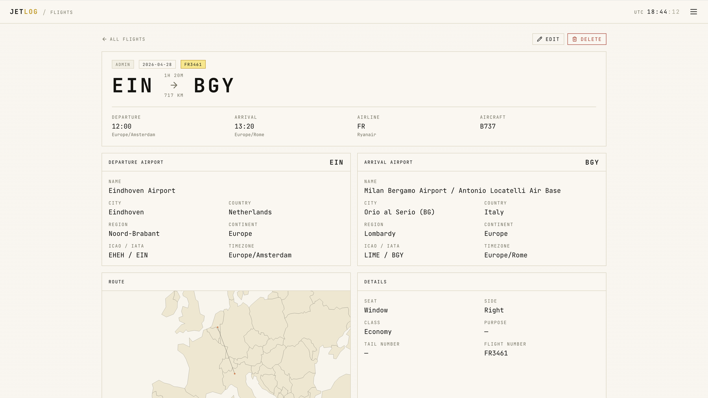This screenshot has height=398, width=708.
Task: Click the 2026-04-28 date tag
Action: click(157, 64)
